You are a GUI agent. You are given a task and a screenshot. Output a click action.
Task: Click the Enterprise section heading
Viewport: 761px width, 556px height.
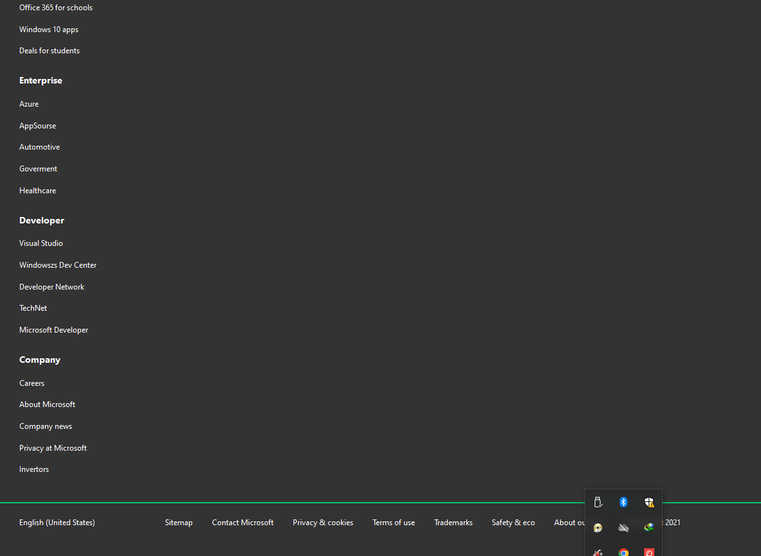click(40, 80)
